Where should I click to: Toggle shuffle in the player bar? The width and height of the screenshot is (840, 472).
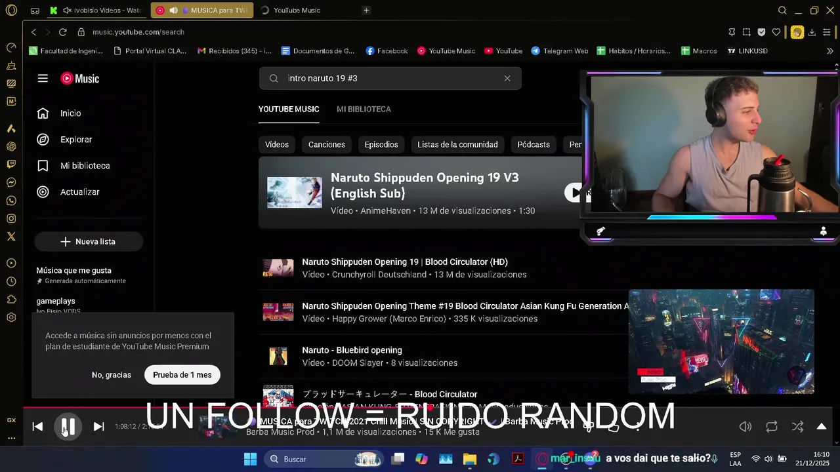[797, 427]
